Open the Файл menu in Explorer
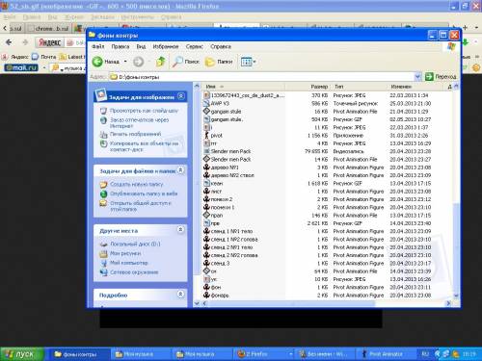The width and height of the screenshot is (482, 361). click(98, 46)
